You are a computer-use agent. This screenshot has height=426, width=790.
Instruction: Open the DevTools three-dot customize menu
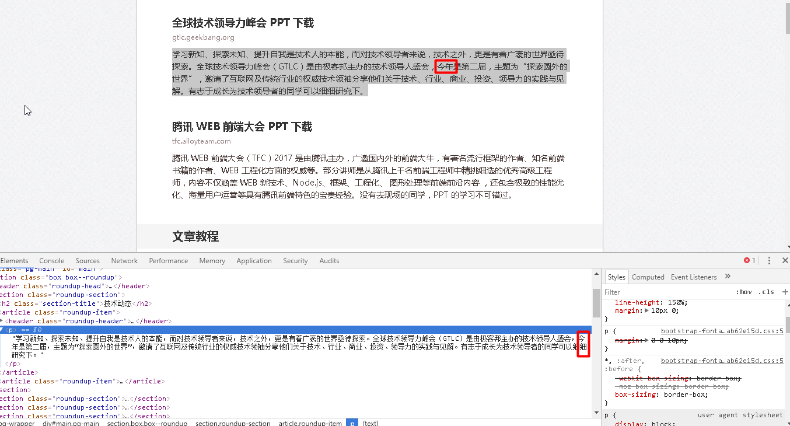tap(769, 260)
